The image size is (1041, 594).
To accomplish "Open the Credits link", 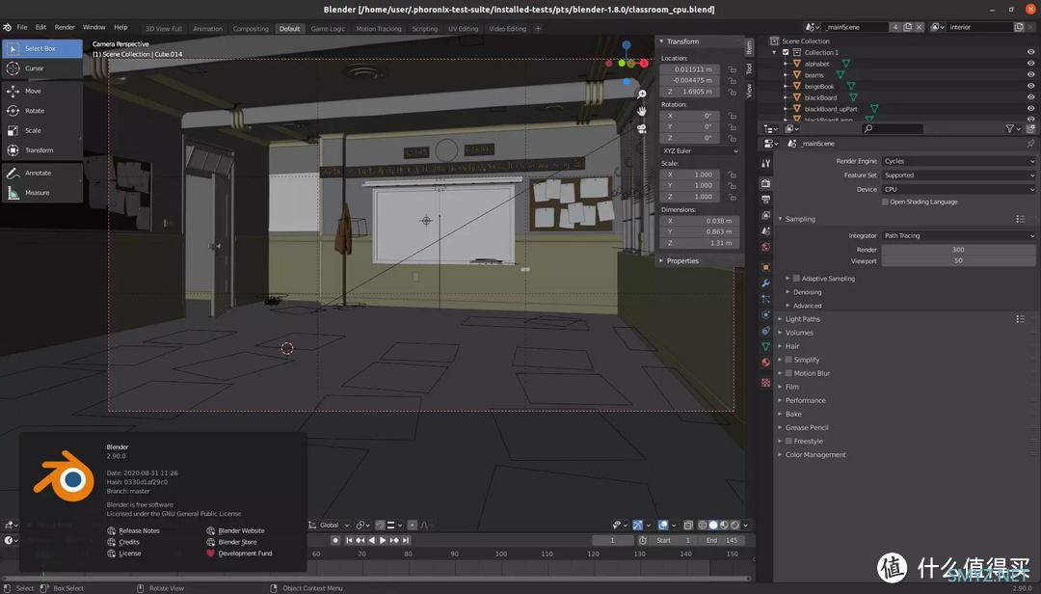I will [x=129, y=542].
